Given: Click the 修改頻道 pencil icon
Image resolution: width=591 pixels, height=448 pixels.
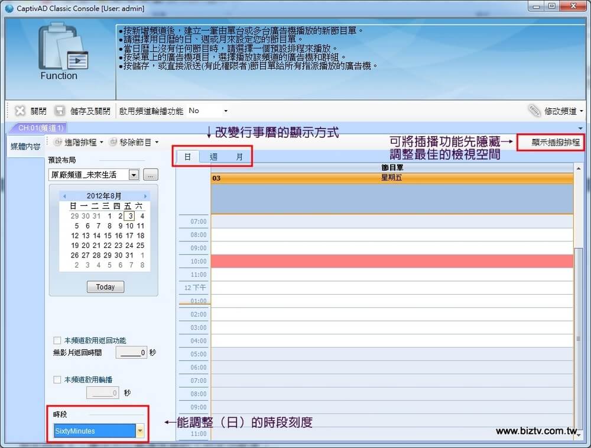Looking at the screenshot, I should 534,111.
